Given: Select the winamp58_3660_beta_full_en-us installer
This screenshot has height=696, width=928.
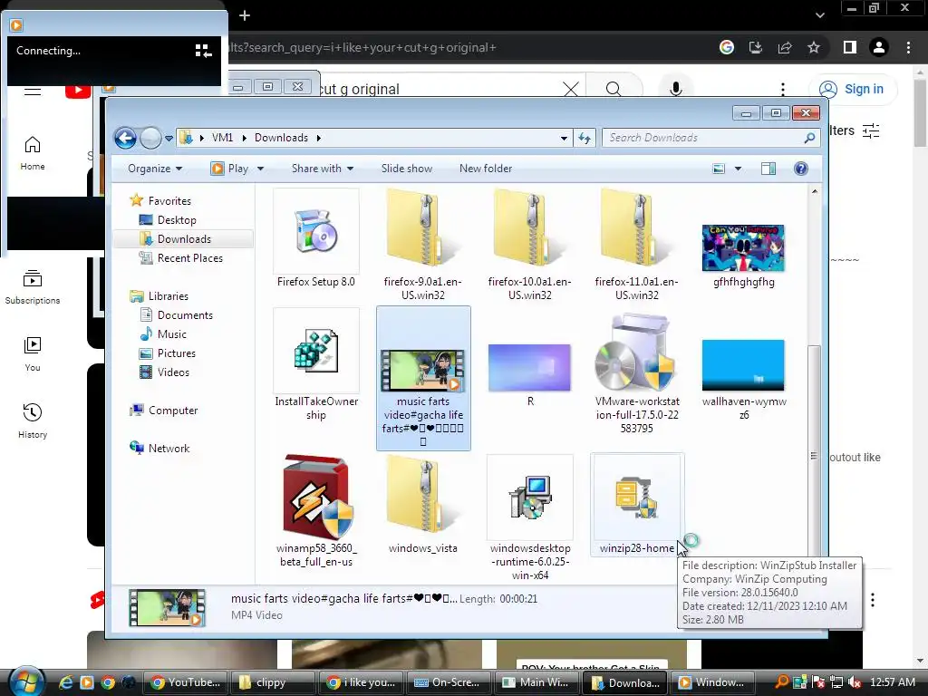Looking at the screenshot, I should [x=316, y=510].
